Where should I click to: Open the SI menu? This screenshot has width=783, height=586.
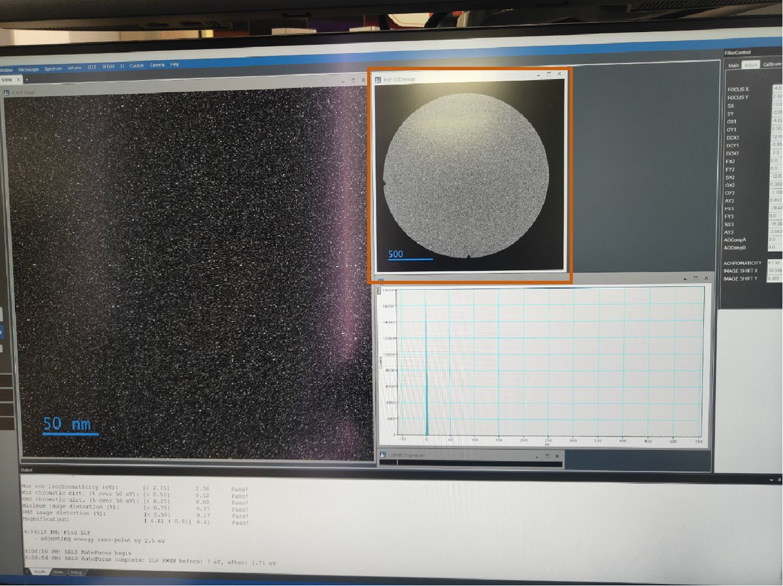[122, 65]
